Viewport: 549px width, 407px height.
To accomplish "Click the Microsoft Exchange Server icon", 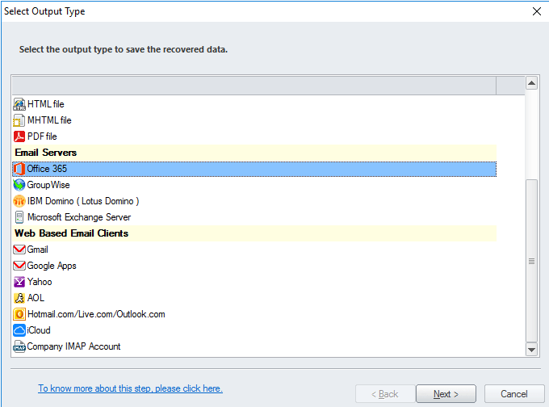I will tap(19, 217).
